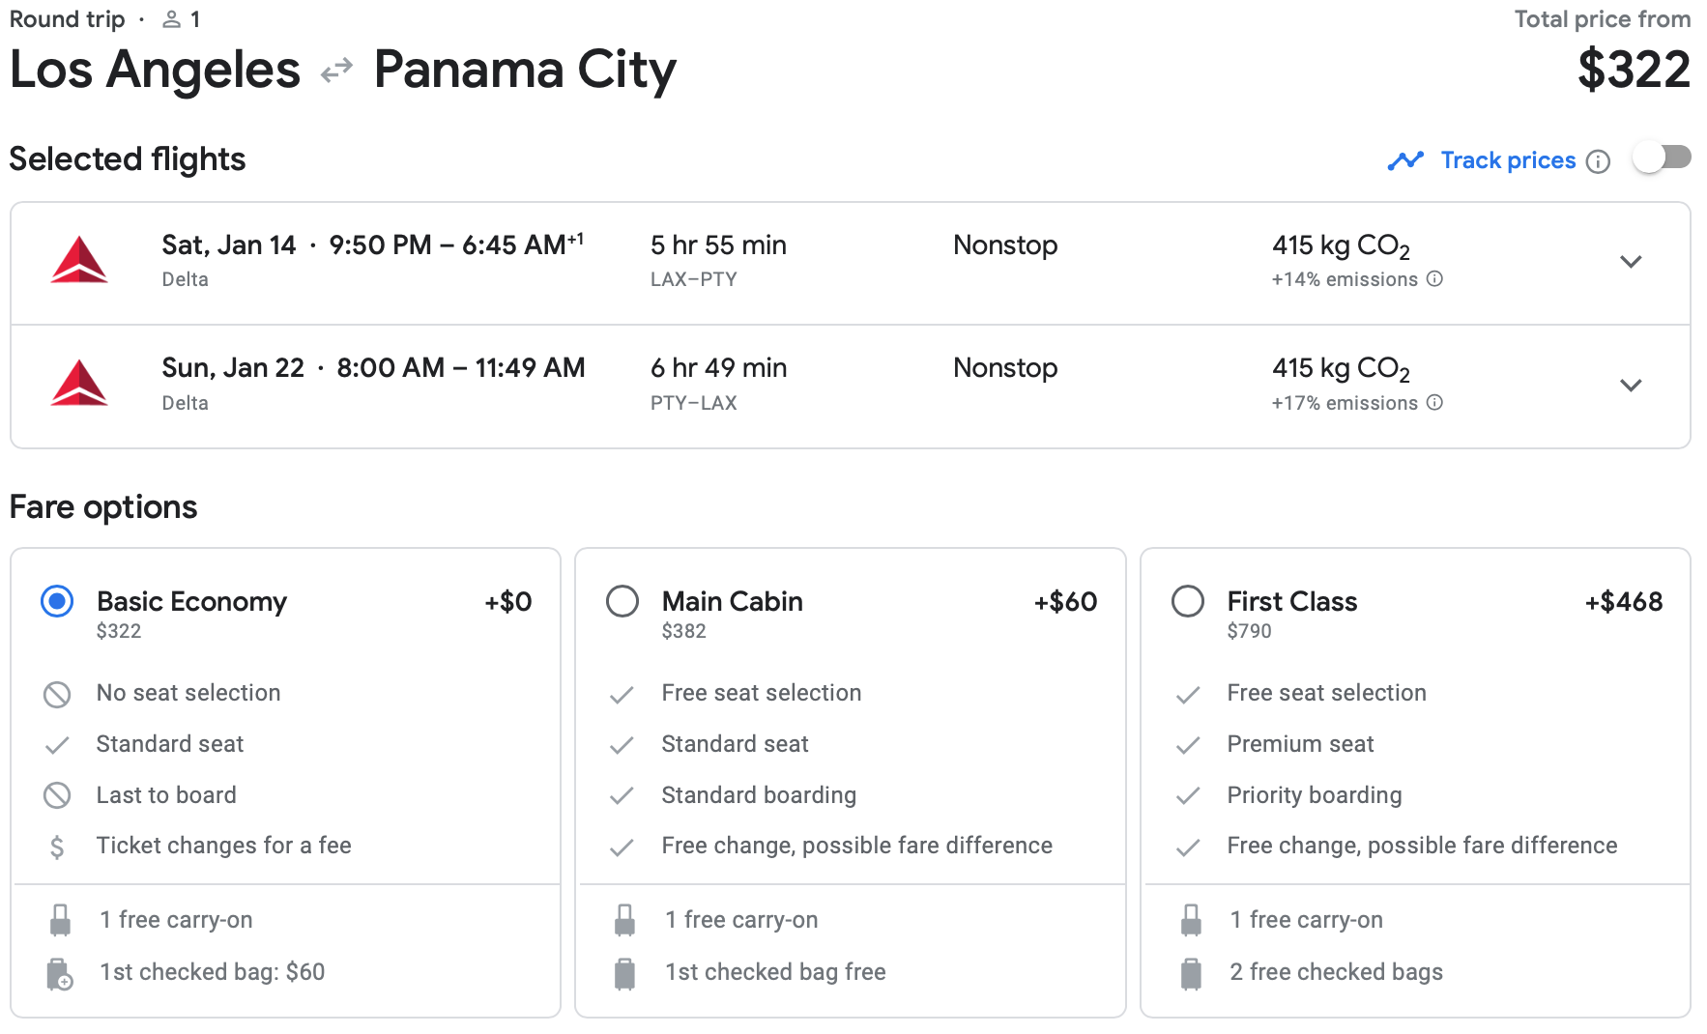Pick the First Class fare radio button

(x=1188, y=601)
